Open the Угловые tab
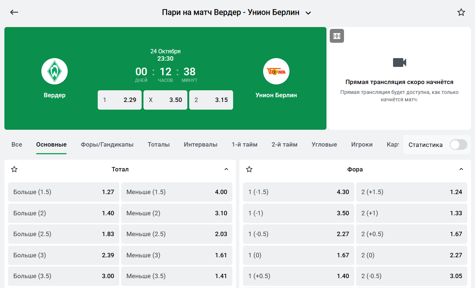This screenshot has width=475, height=288. click(x=324, y=145)
